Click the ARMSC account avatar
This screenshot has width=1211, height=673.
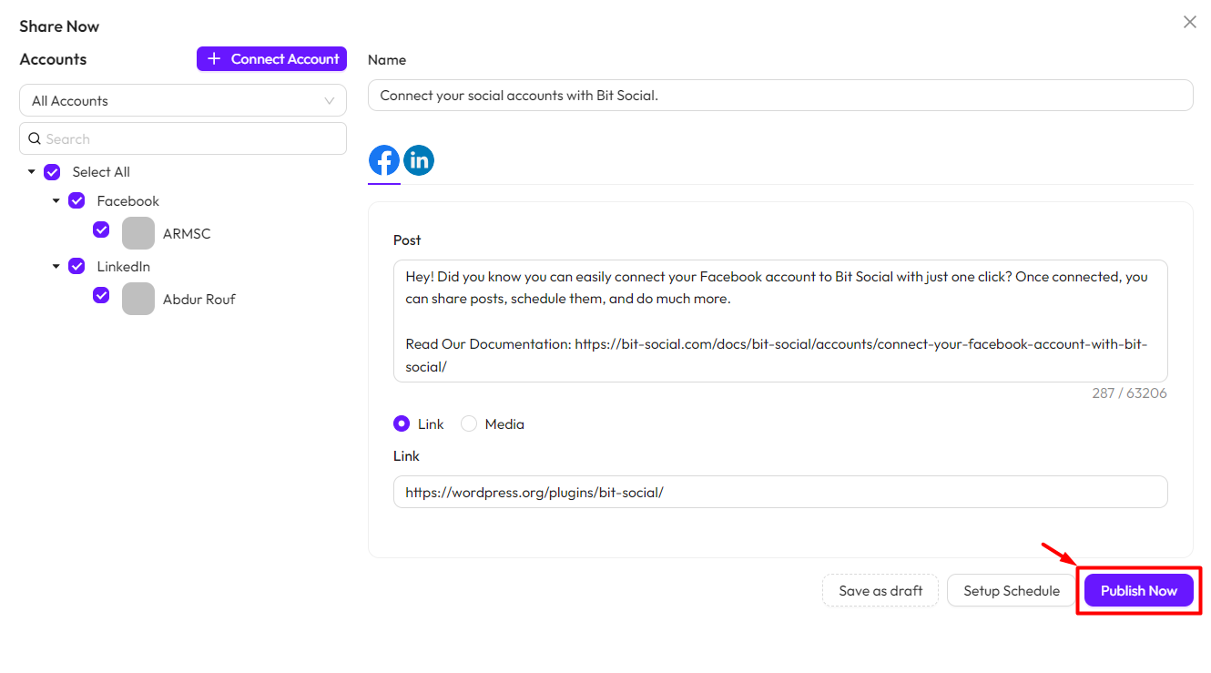point(138,233)
